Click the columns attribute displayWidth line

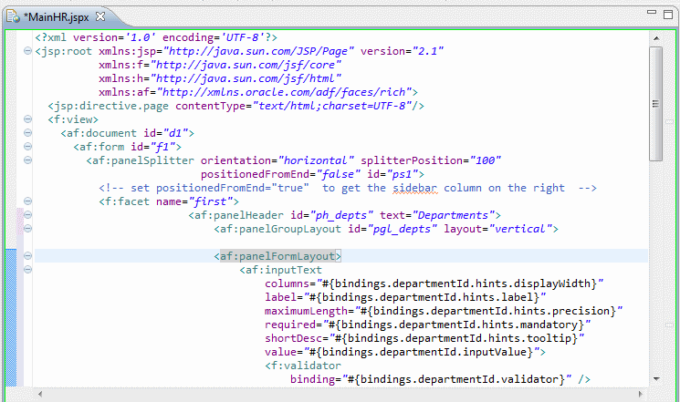pyautogui.click(x=434, y=283)
